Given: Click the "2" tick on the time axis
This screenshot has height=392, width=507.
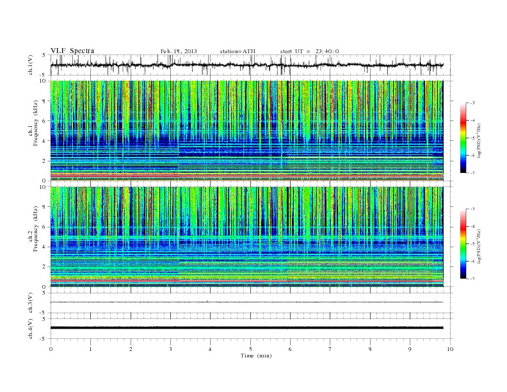Looking at the screenshot, I should point(131,349).
